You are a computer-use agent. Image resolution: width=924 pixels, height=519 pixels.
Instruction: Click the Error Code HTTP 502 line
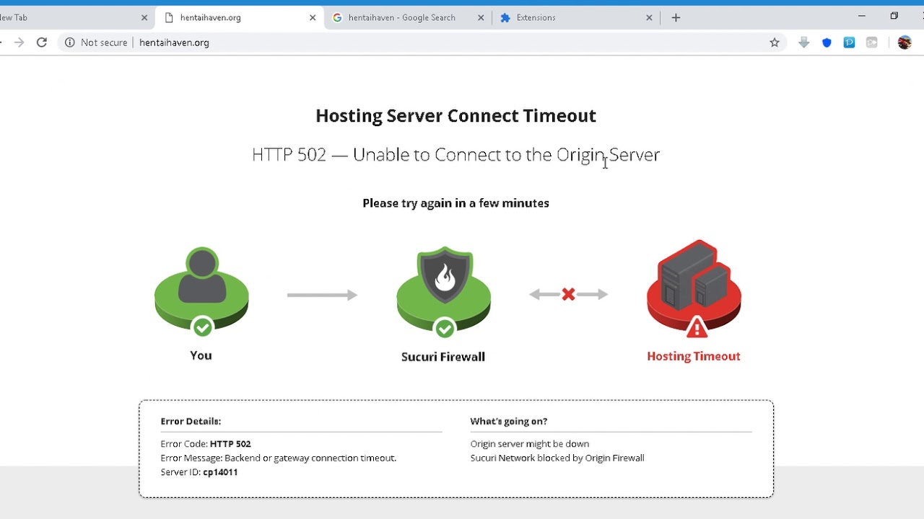206,444
